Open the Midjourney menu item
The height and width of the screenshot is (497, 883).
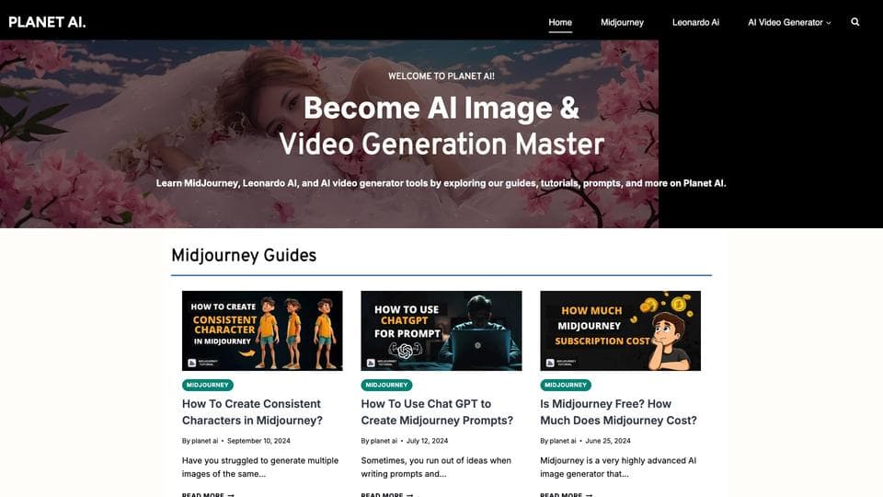622,22
